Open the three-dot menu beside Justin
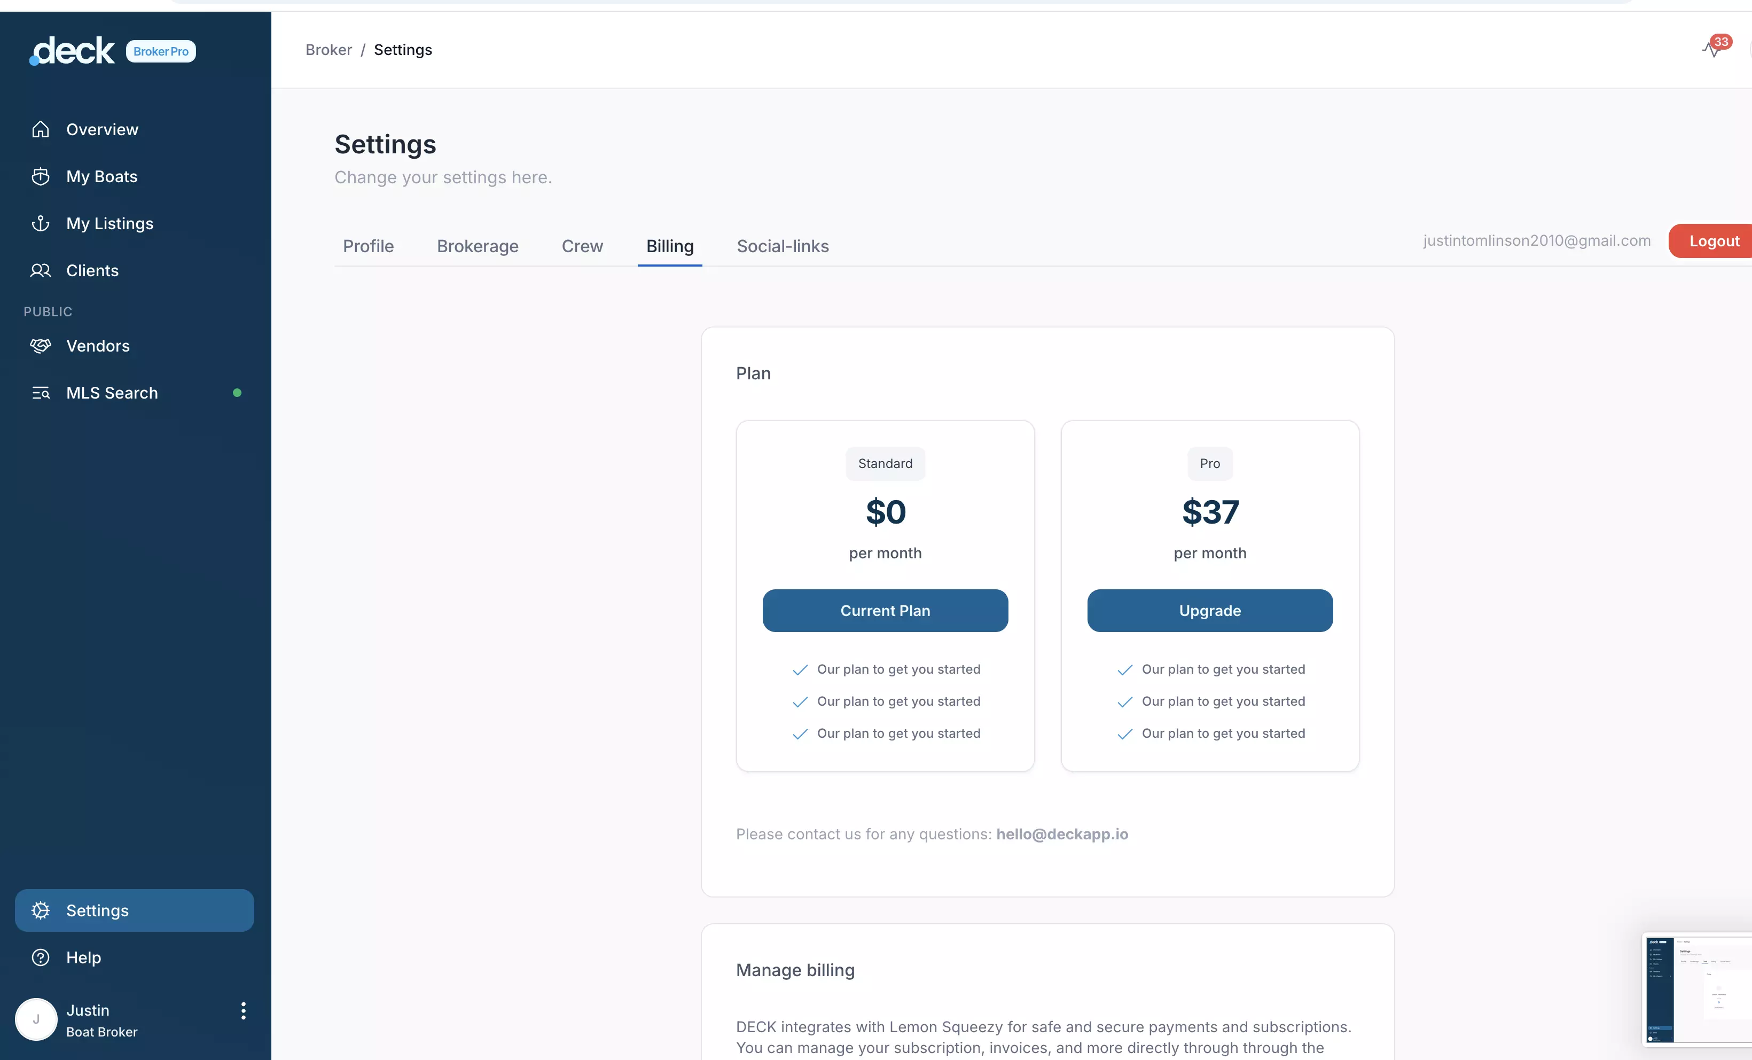The image size is (1752, 1060). tap(243, 1011)
